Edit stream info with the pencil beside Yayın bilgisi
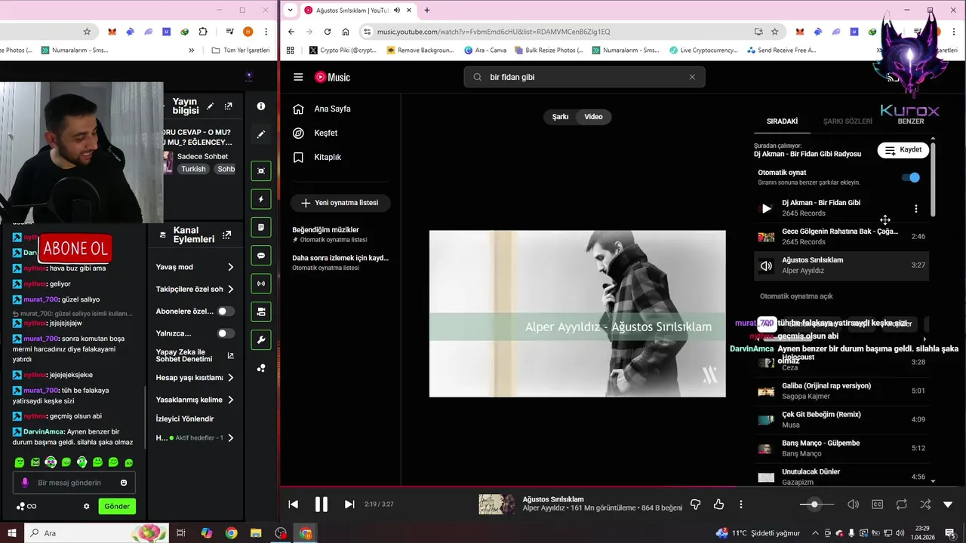 pyautogui.click(x=211, y=106)
